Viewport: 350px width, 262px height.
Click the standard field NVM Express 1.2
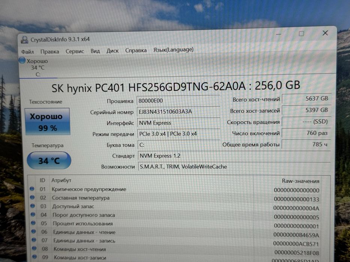(234, 156)
